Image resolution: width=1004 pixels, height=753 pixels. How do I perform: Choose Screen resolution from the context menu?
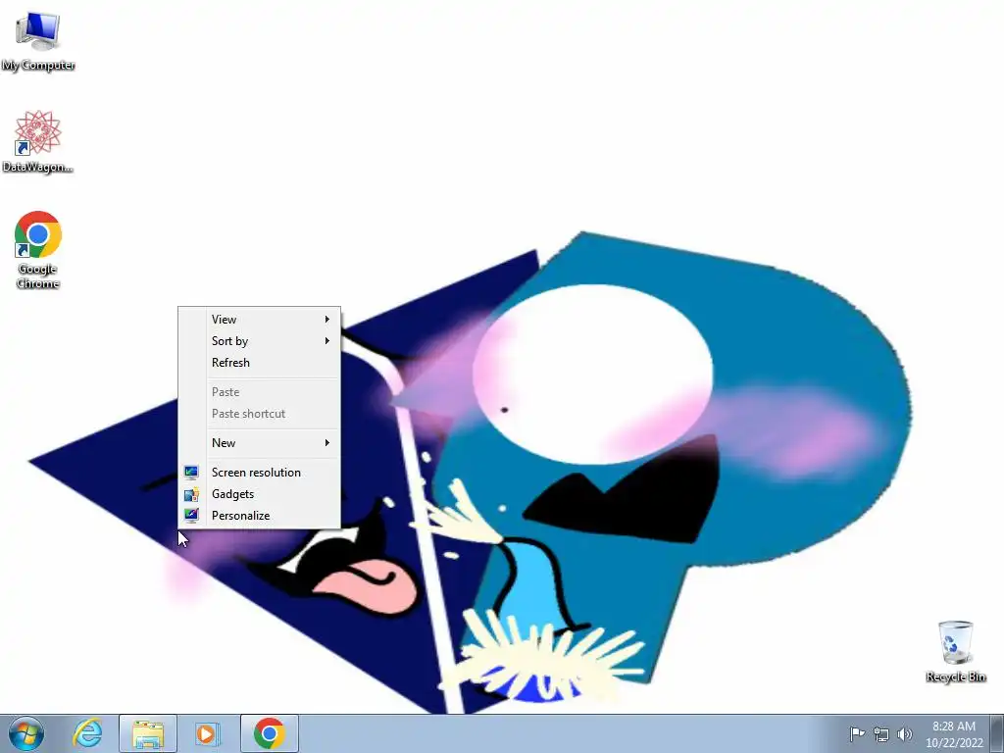pyautogui.click(x=259, y=473)
